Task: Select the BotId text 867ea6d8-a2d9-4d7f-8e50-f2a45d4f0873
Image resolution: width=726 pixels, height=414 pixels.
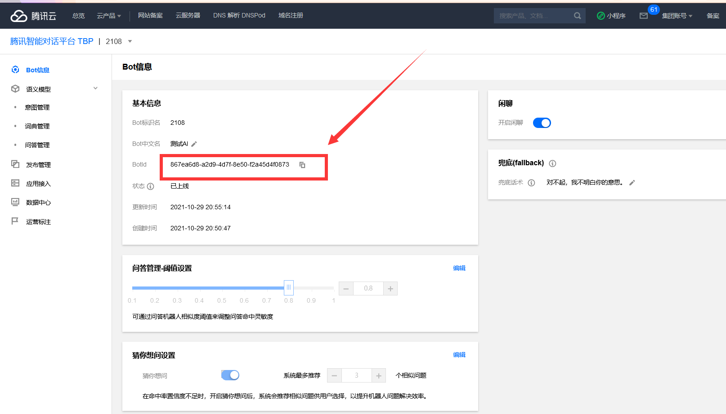Action: (x=230, y=164)
